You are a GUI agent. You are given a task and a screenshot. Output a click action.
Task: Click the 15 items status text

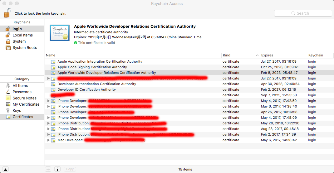[185, 169]
